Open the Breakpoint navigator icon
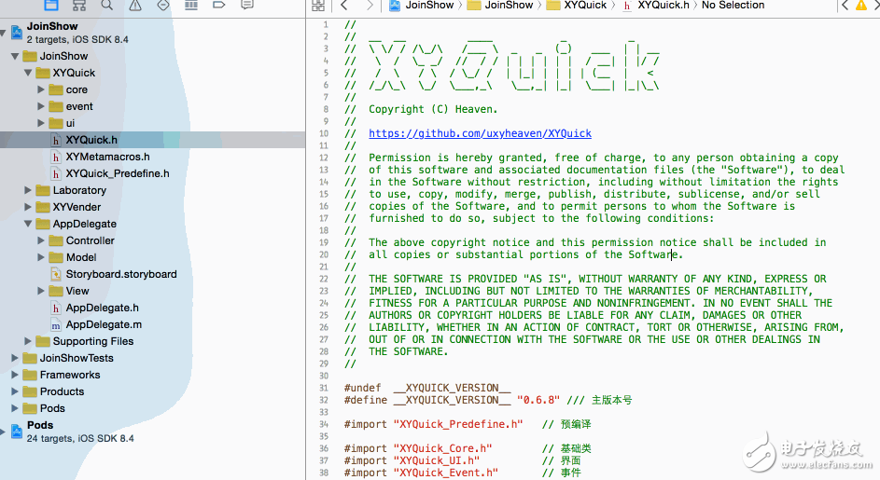This screenshot has height=480, width=880. click(219, 5)
